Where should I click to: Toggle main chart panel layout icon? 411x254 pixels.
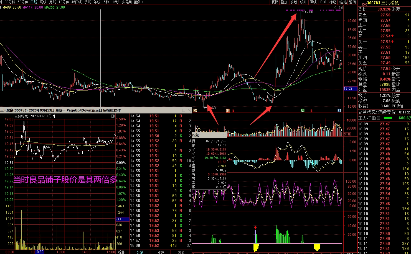point(341,7)
